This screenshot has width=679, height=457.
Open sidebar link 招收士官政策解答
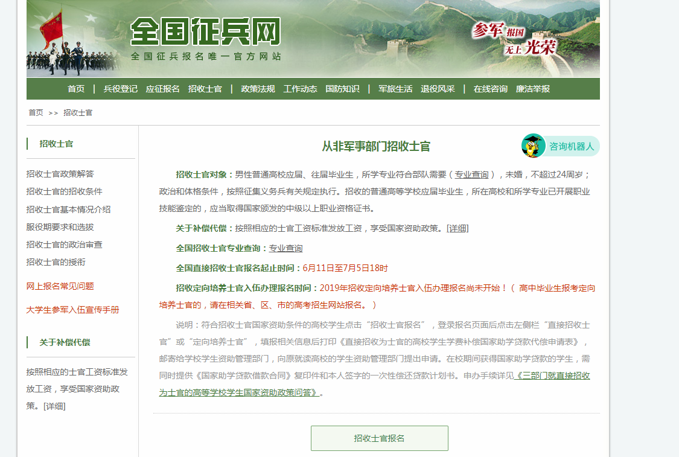(60, 174)
